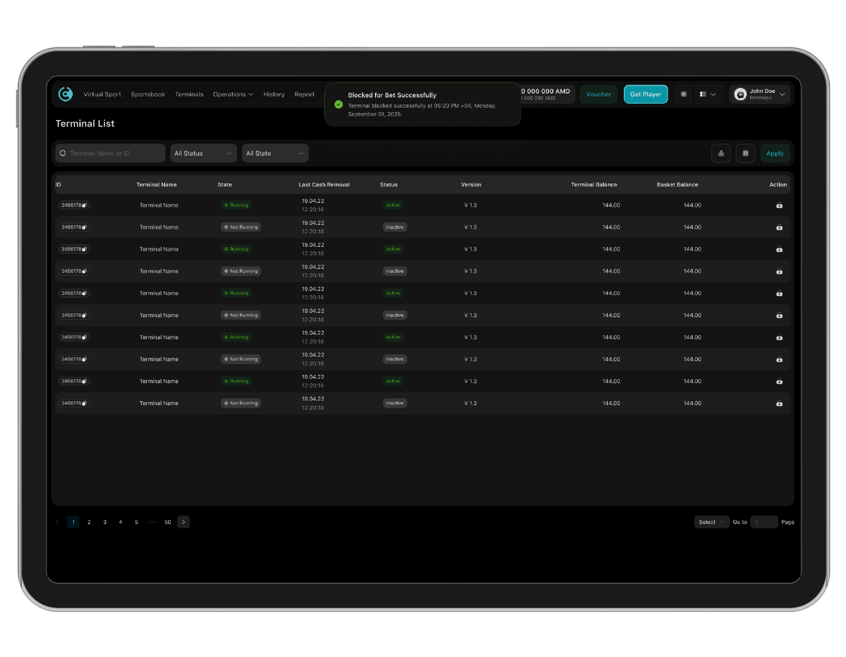Screen dimensions: 846x657
Task: Click the export icon beside the Apply button
Action: tap(721, 153)
